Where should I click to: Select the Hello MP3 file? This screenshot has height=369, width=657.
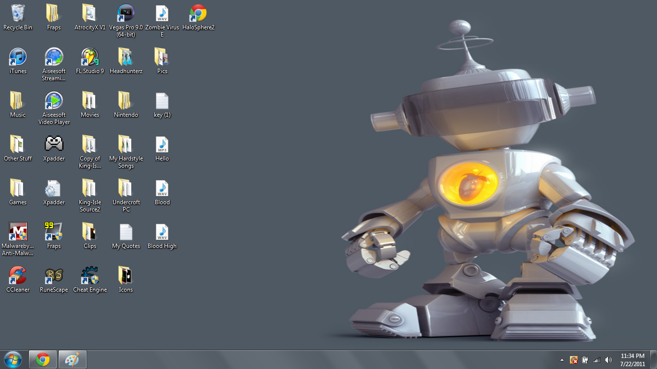click(162, 148)
